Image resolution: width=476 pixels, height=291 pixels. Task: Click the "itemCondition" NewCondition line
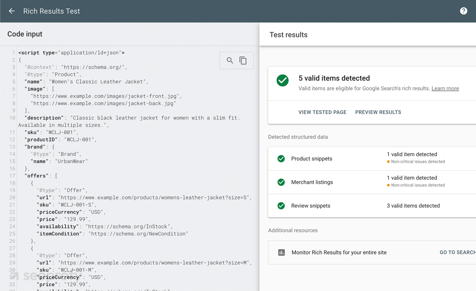click(112, 234)
